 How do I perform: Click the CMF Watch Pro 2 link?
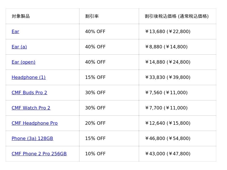[31, 108]
